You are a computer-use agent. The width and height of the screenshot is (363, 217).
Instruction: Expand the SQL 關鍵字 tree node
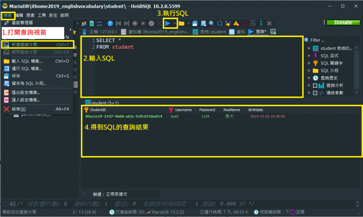point(309,63)
